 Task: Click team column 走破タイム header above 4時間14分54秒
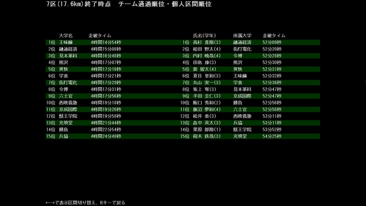[x=100, y=36]
